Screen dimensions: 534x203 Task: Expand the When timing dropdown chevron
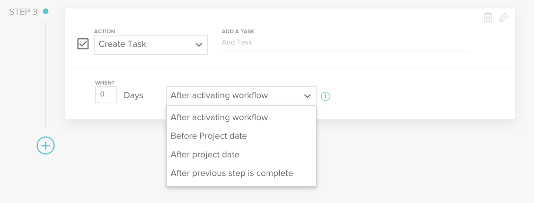coord(307,96)
